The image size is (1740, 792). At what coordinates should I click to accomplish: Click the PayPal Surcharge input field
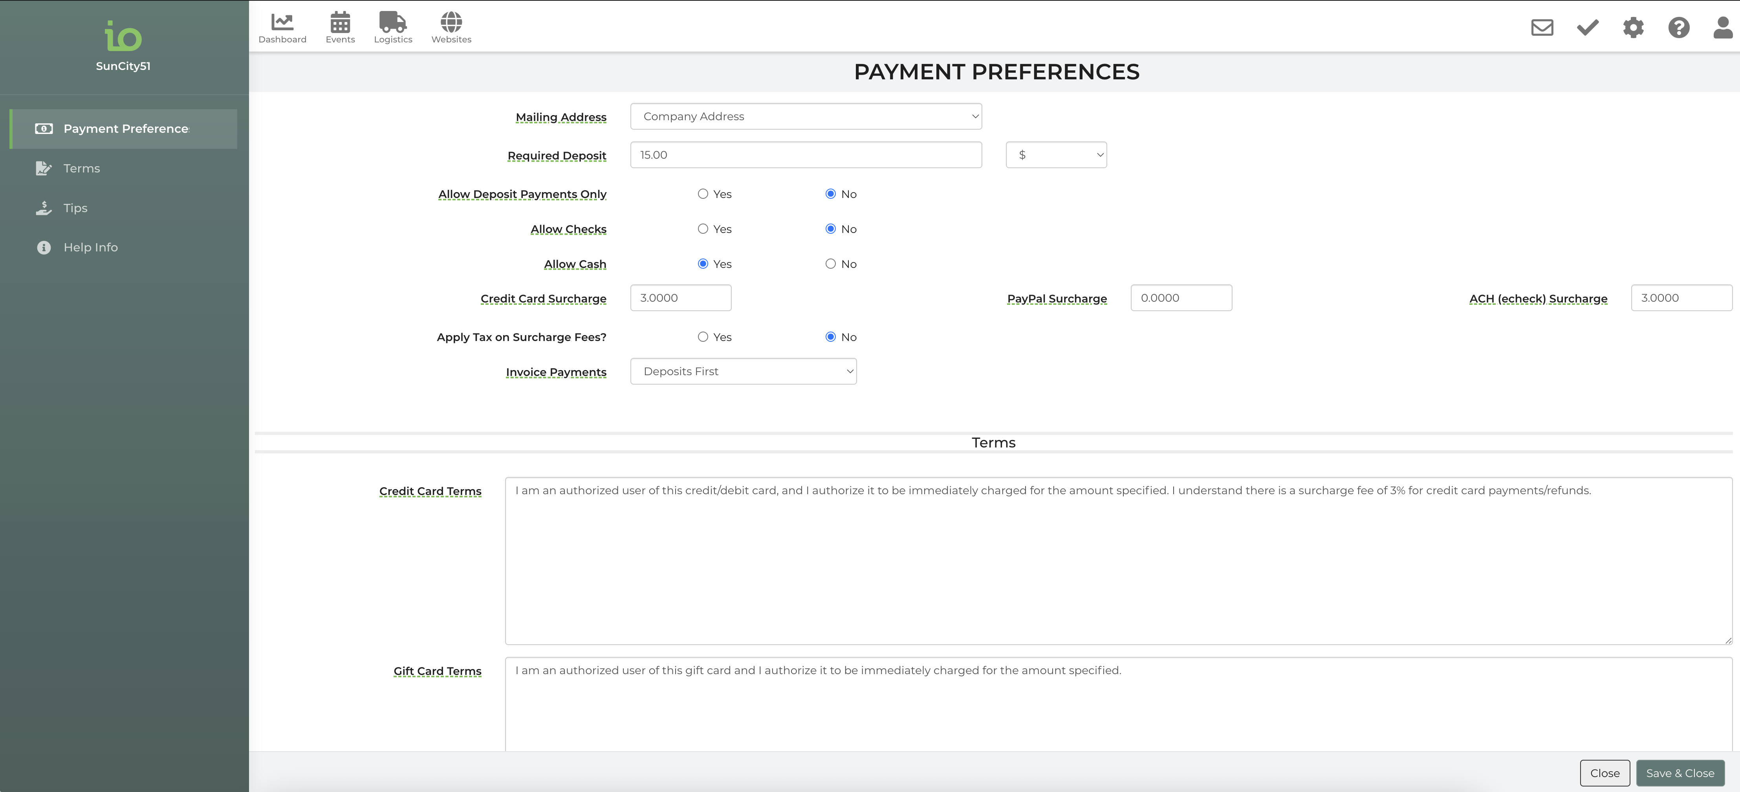[1181, 298]
